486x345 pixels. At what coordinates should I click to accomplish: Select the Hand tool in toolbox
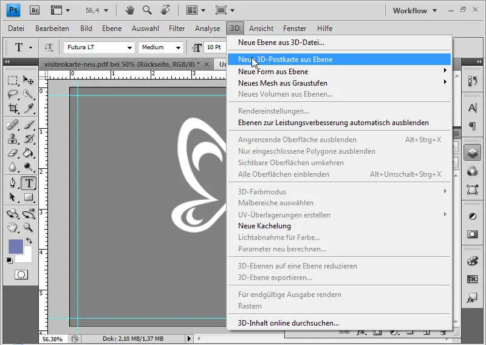[x=12, y=228]
